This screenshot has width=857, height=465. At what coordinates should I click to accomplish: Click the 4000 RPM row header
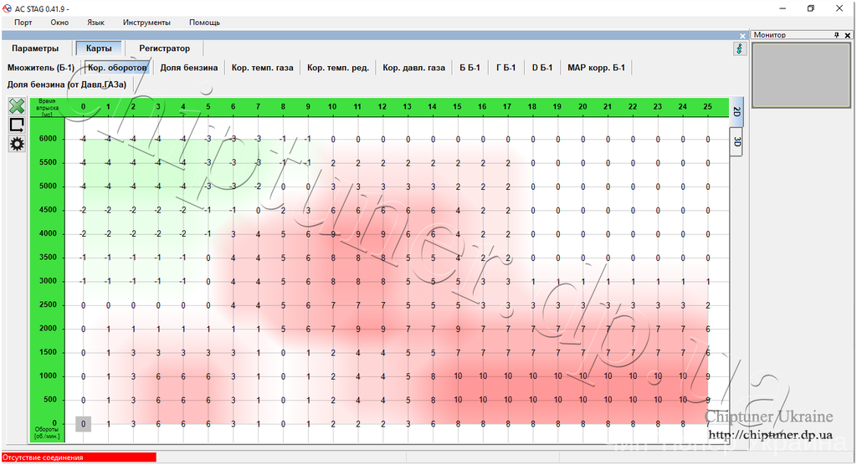coord(48,233)
